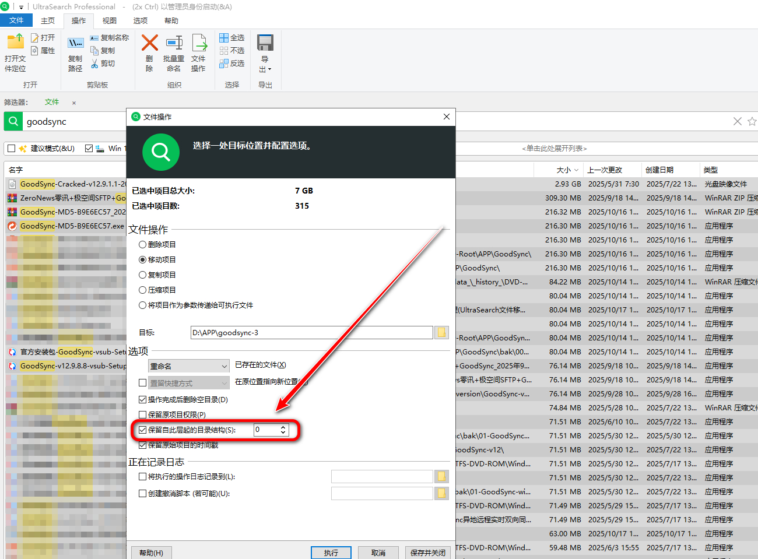Image resolution: width=758 pixels, height=559 pixels.
Task: Click the red X 删除 icon
Action: pyautogui.click(x=150, y=43)
